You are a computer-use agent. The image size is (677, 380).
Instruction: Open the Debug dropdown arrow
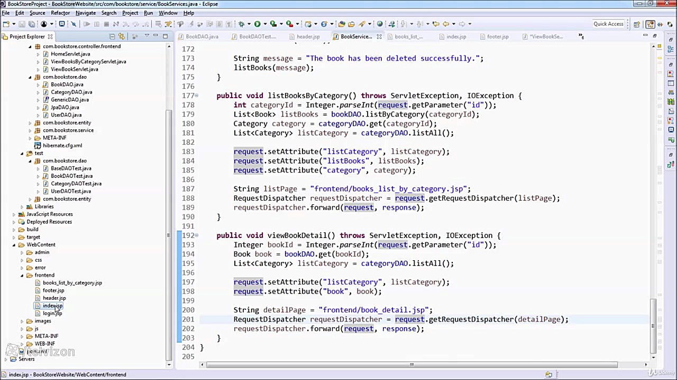[x=248, y=24]
